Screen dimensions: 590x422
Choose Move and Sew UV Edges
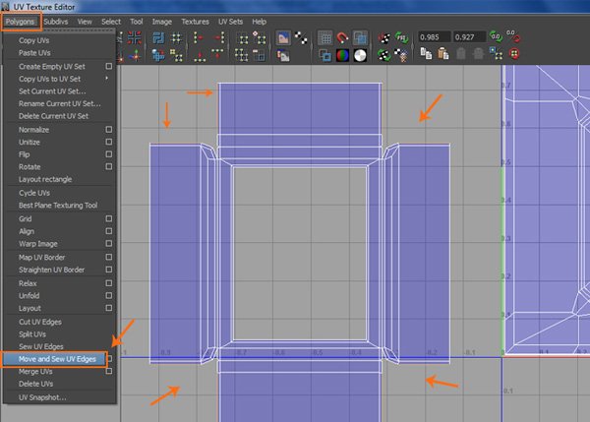point(57,359)
